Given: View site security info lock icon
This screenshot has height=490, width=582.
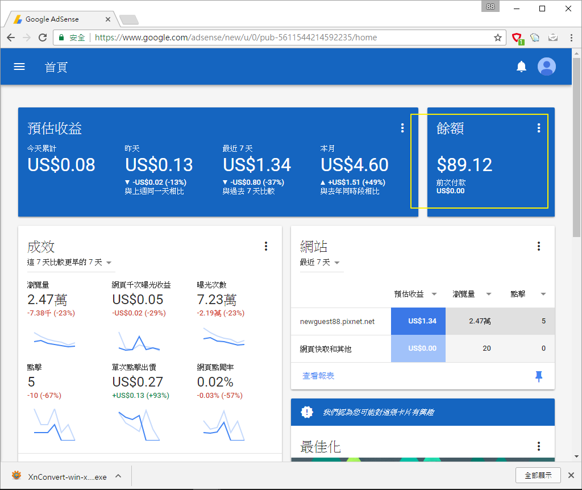Looking at the screenshot, I should tap(61, 38).
